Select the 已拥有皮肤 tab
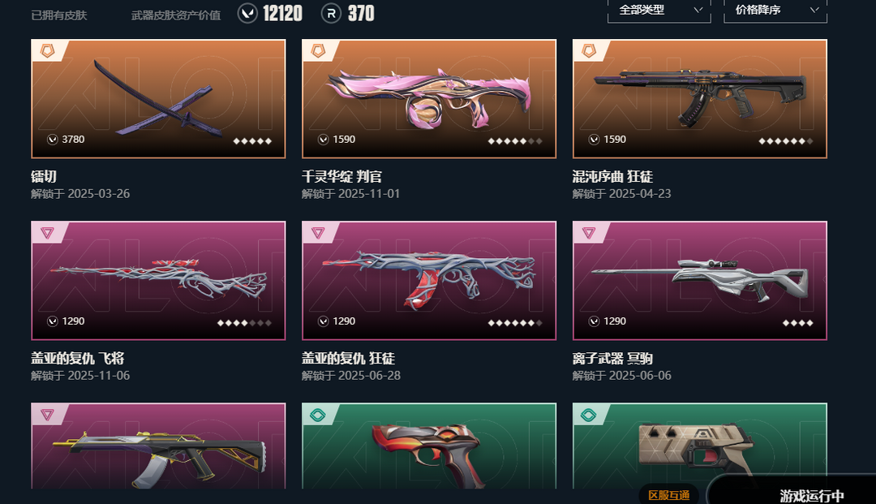876x504 pixels. (x=59, y=15)
